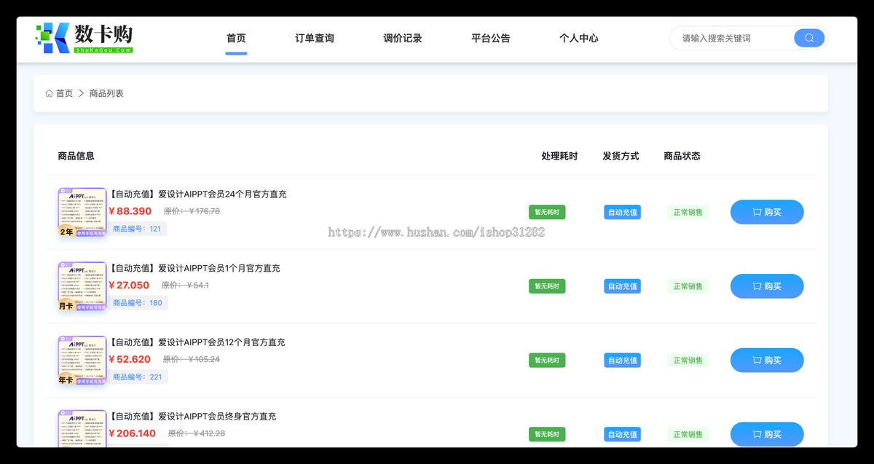Click 暂无耗时 badge in 24个月 row
874x464 pixels.
point(547,212)
